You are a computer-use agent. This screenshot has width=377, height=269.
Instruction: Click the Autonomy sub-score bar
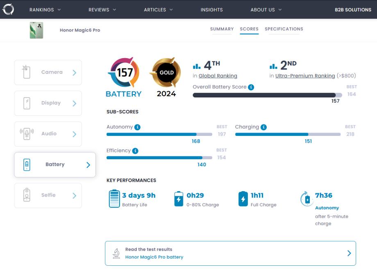[159, 134]
